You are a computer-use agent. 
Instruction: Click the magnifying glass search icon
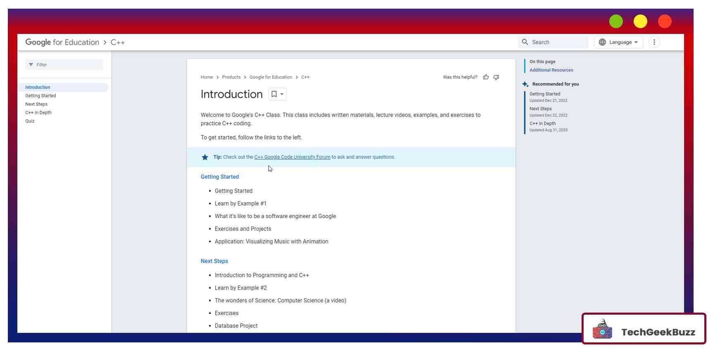point(525,42)
